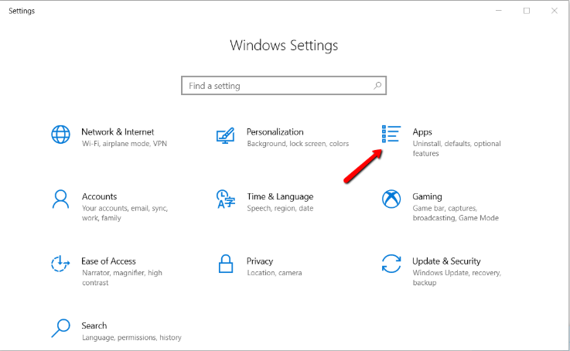This screenshot has width=570, height=351.
Task: Open the Personalization title link
Action: point(275,132)
